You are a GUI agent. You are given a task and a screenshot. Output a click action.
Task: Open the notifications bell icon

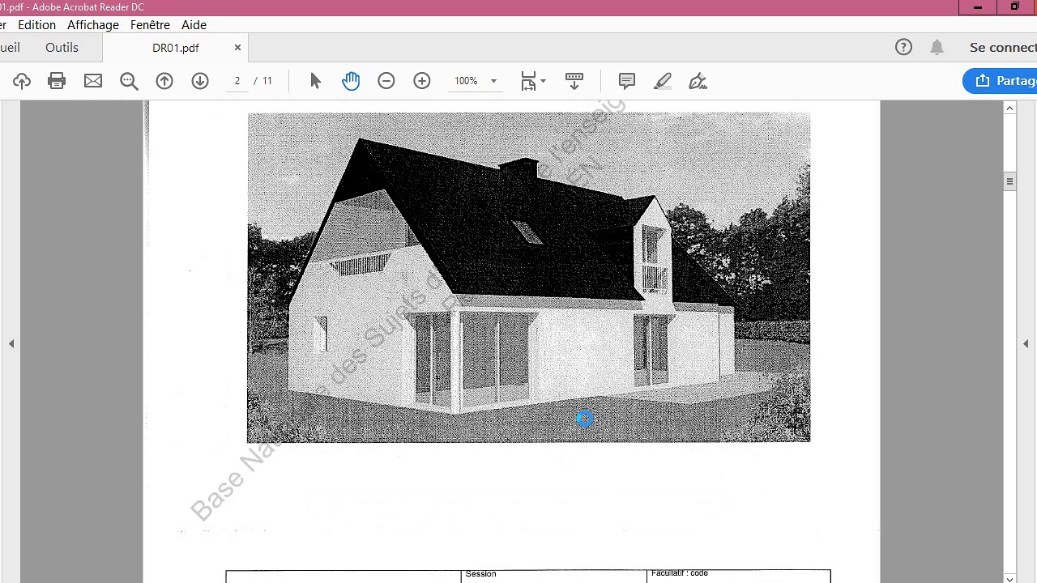[937, 47]
